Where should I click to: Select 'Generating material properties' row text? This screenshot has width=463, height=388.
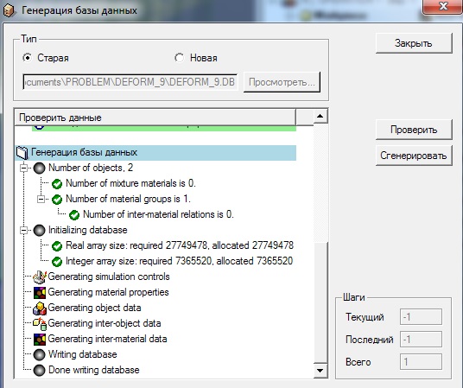tap(108, 293)
